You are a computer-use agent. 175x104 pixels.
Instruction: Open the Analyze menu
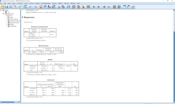point(37,3)
